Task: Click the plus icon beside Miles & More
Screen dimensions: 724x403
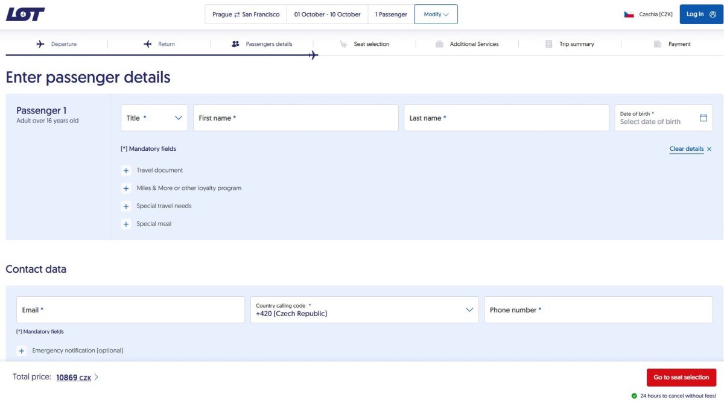Action: tap(126, 188)
